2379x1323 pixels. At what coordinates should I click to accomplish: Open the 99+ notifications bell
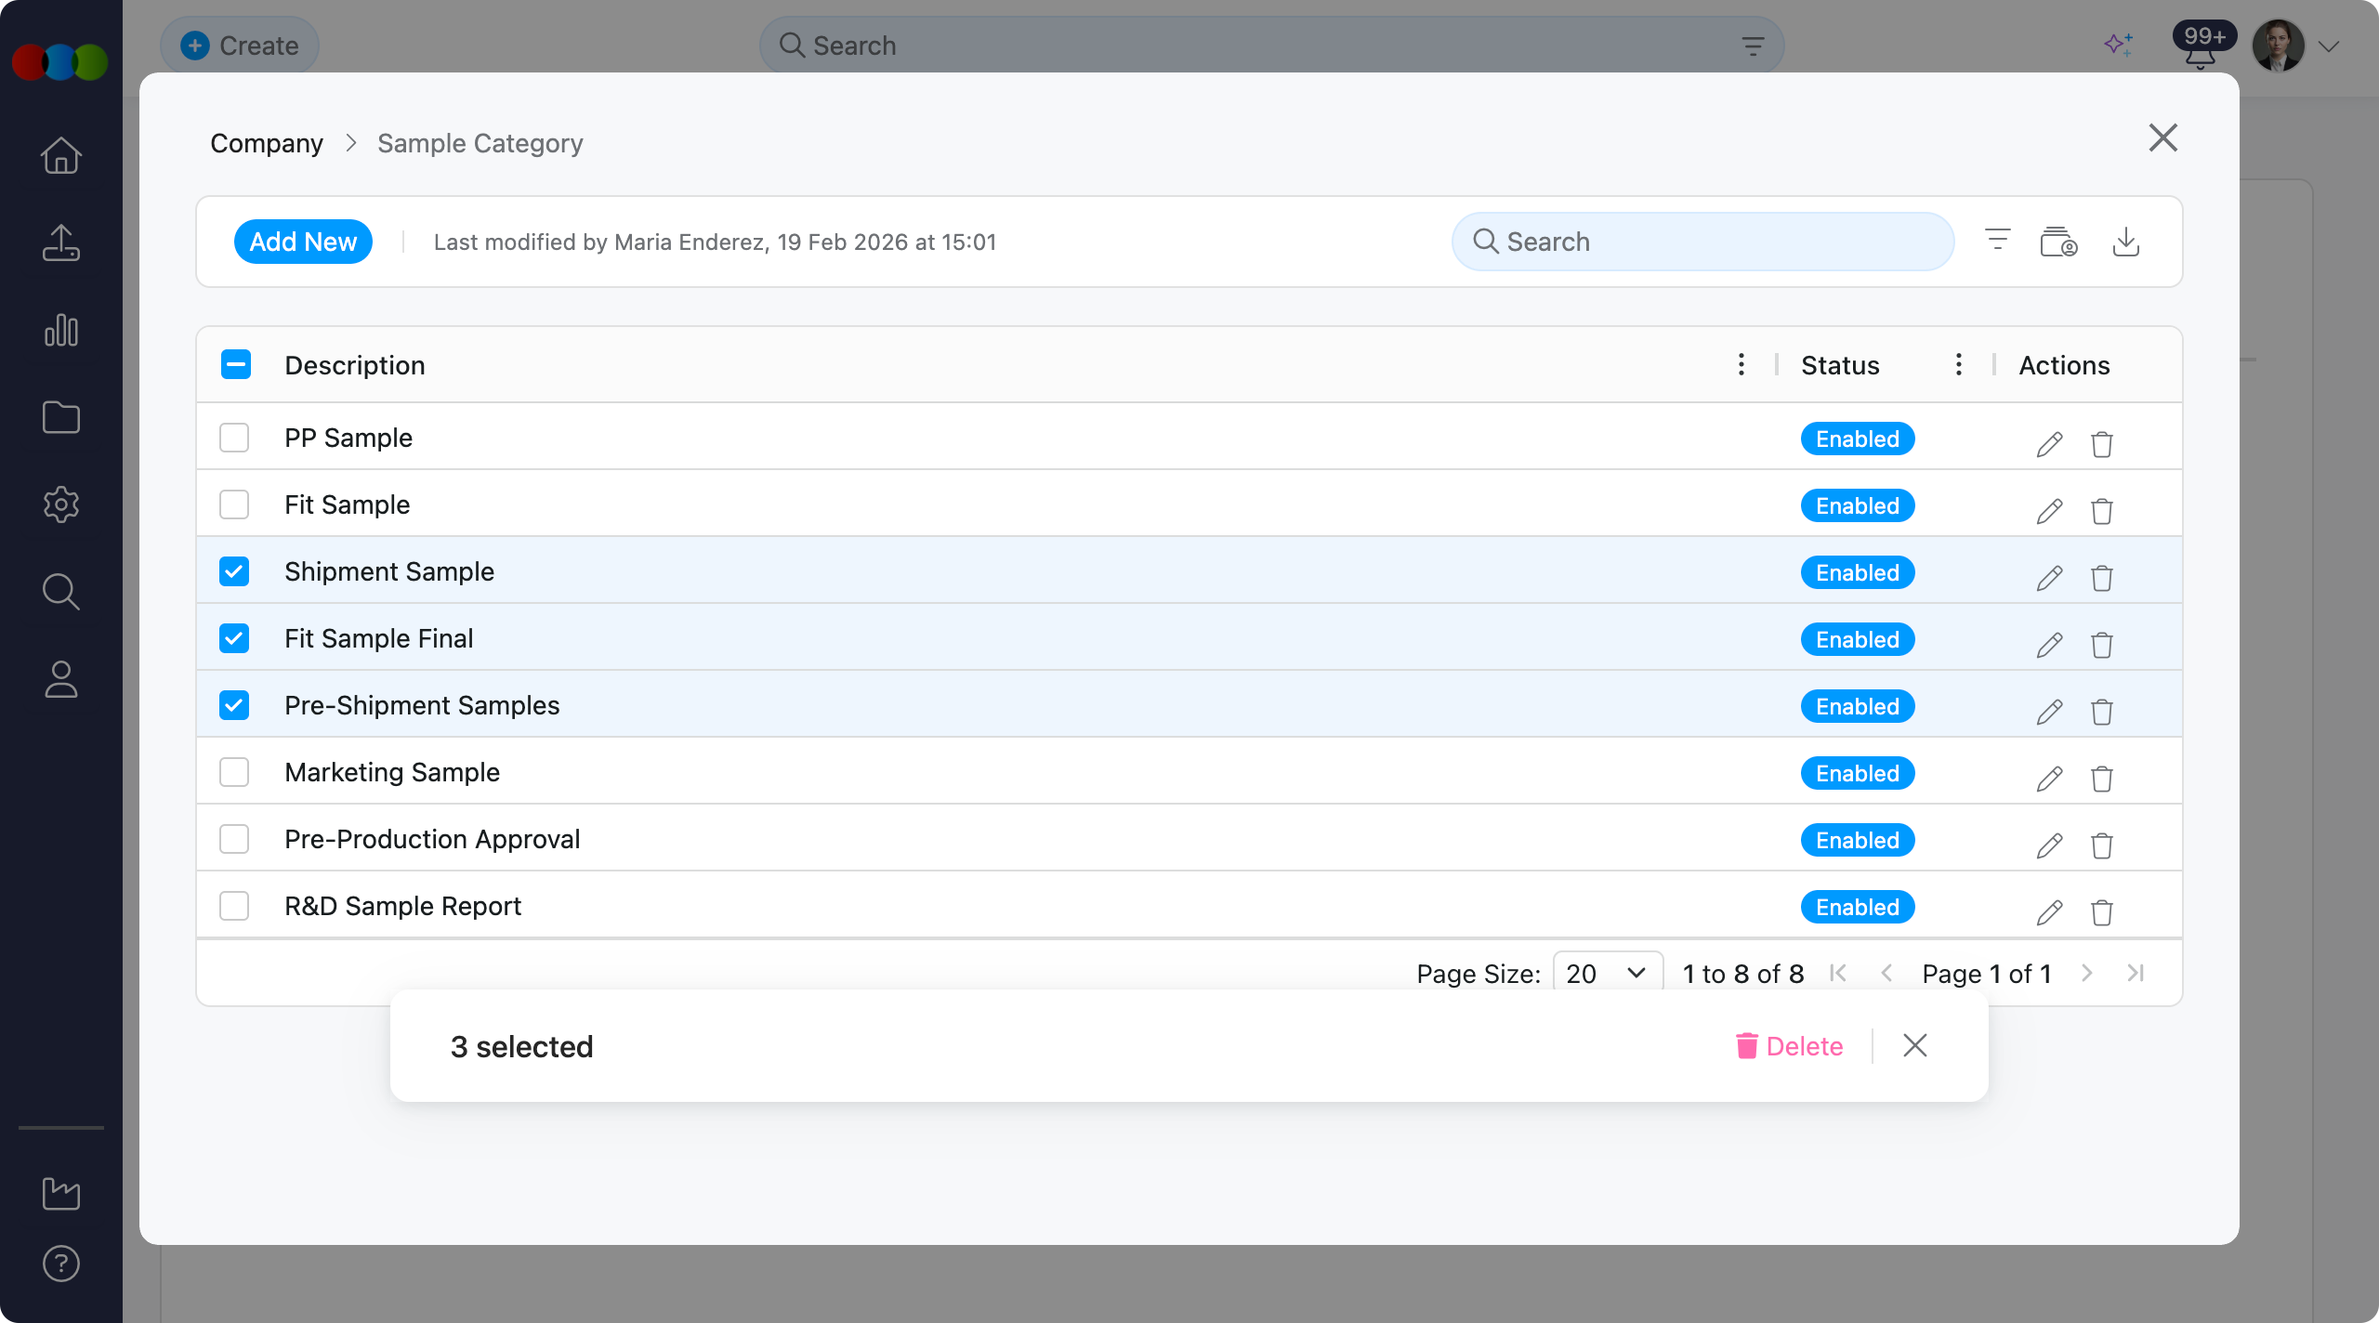pyautogui.click(x=2202, y=45)
